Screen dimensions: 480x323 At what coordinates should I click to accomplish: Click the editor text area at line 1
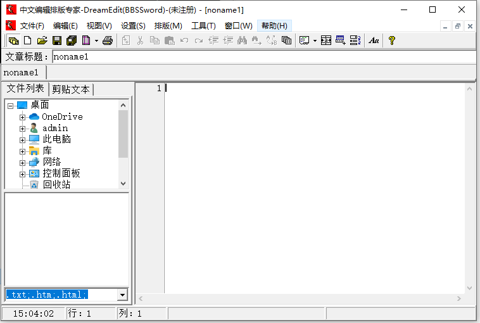click(x=315, y=88)
